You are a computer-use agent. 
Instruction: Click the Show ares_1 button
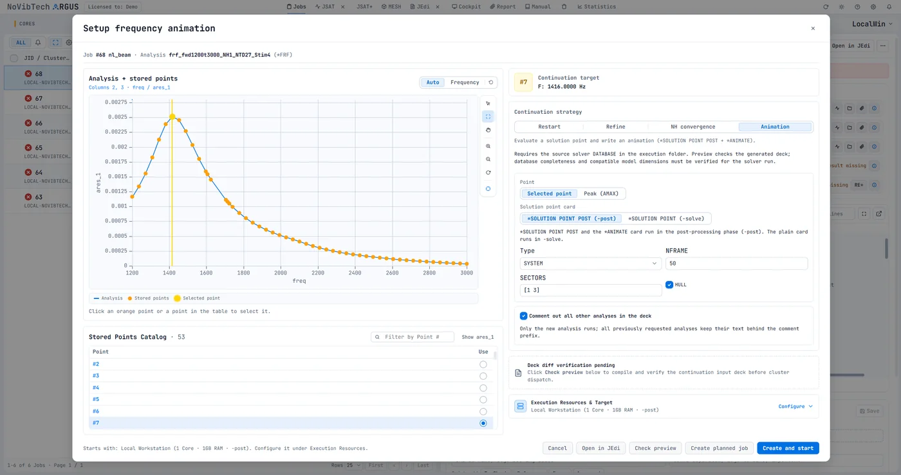click(478, 337)
